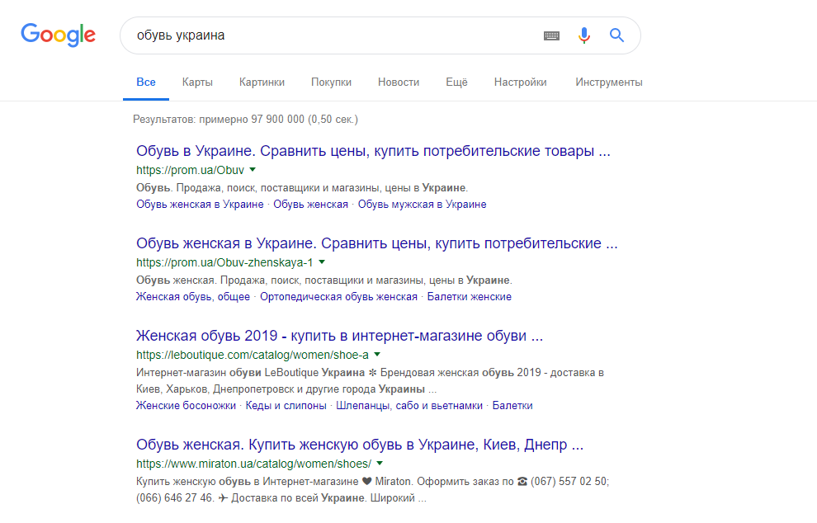Open result 'Обувь женская в Украине. Сравнить цены'

click(376, 243)
